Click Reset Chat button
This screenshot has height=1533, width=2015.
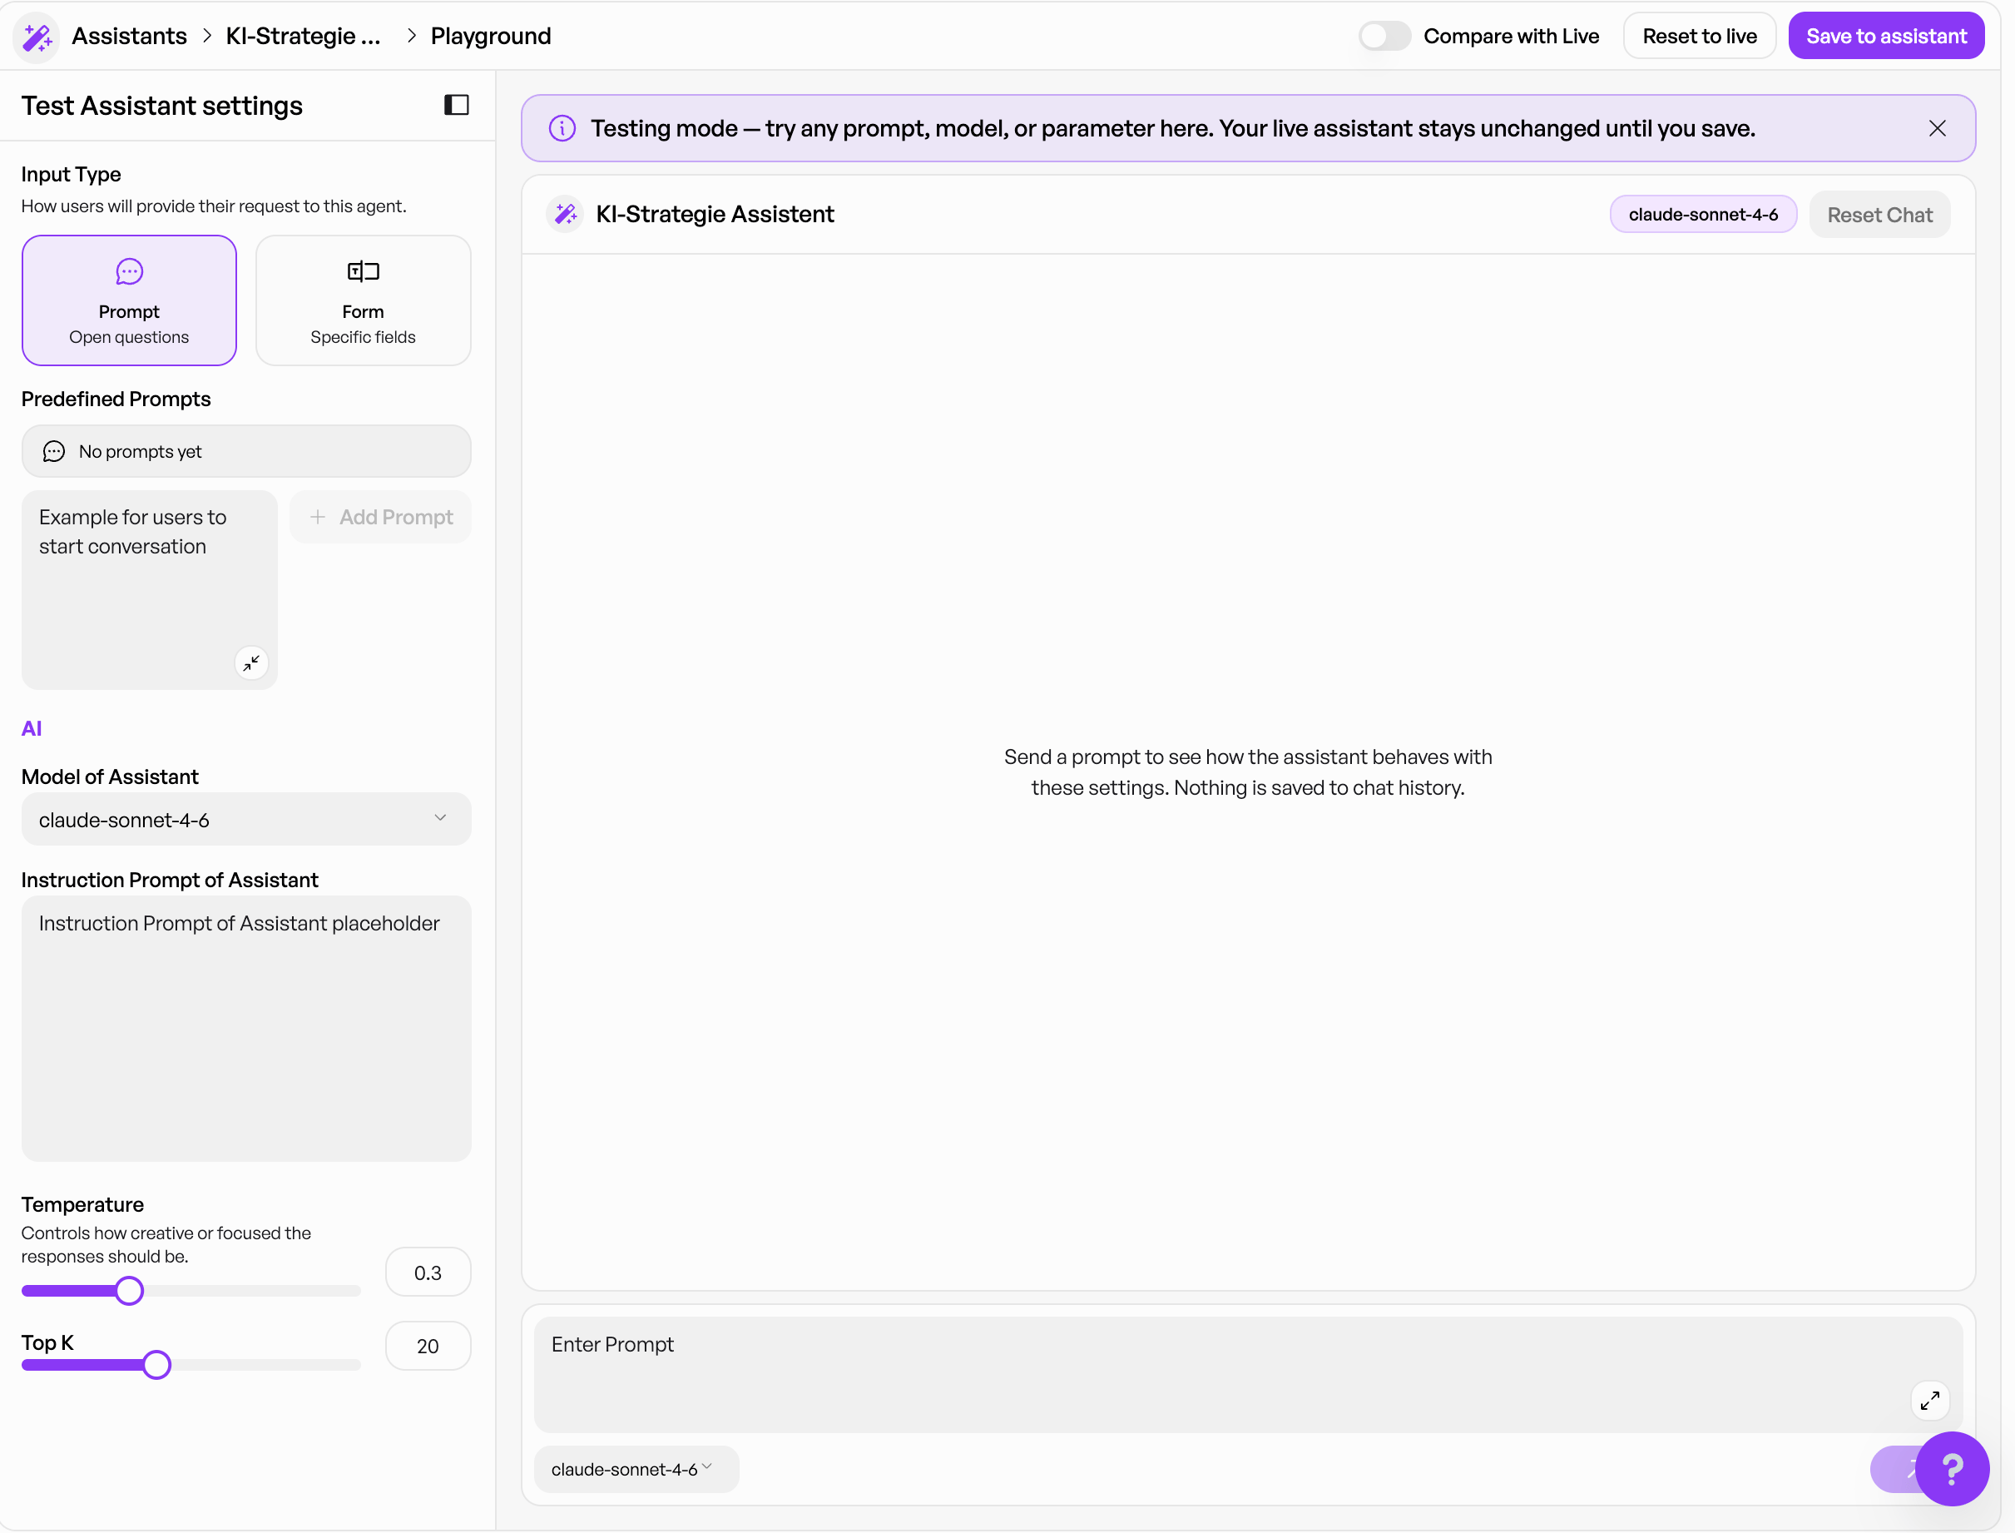point(1879,215)
